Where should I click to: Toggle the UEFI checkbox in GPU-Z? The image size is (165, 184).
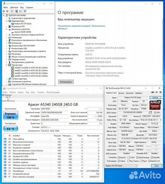tap(155, 112)
